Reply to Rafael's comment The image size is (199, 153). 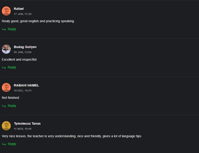coord(12,29)
